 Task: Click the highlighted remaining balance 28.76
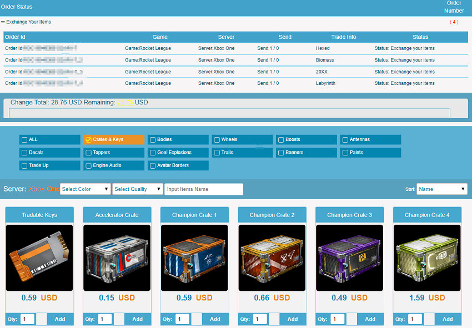coord(125,102)
